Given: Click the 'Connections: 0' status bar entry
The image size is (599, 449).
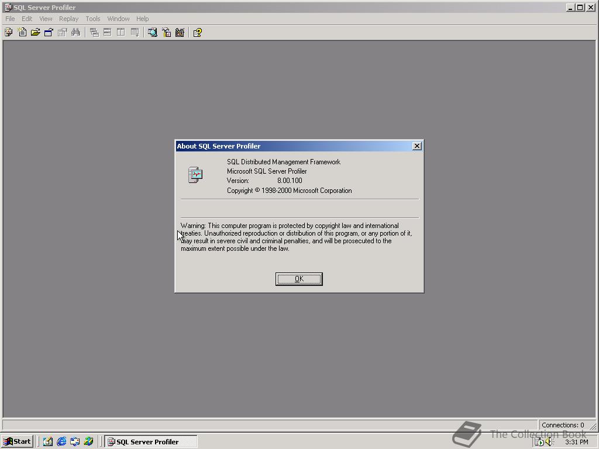Looking at the screenshot, I should [563, 425].
